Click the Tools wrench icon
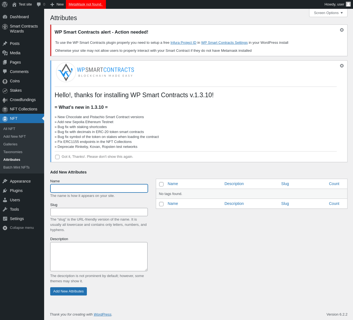 click(x=5, y=209)
